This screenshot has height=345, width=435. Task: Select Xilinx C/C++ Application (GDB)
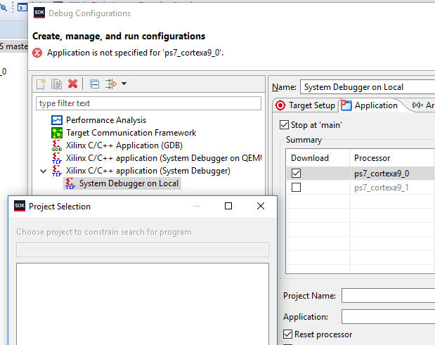tap(124, 145)
